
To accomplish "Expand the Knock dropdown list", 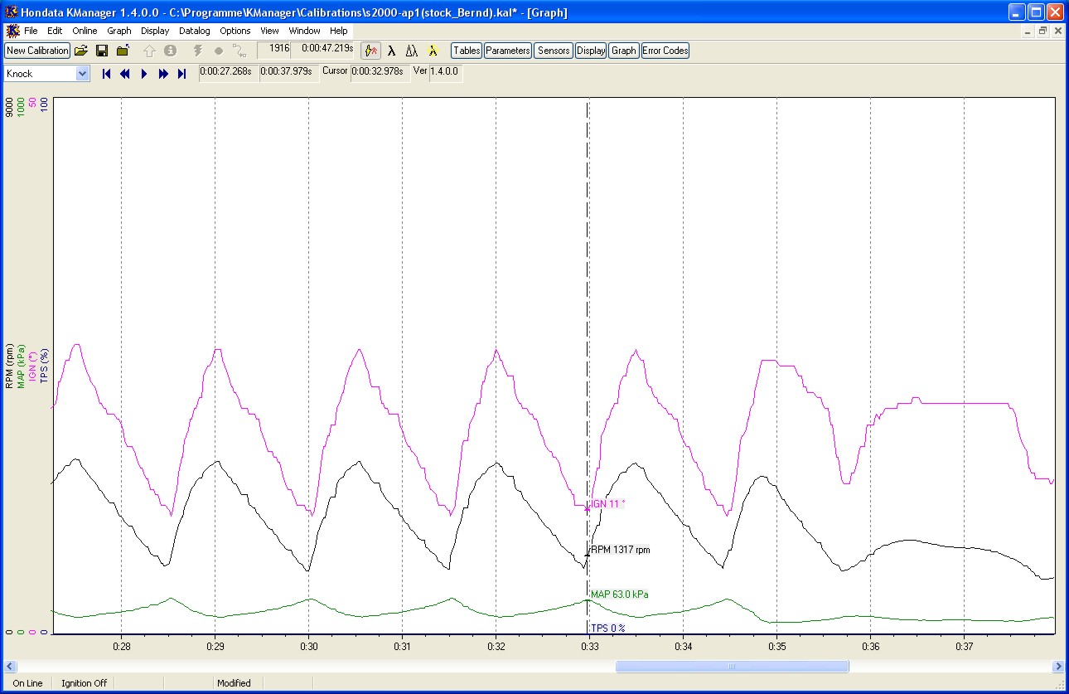I will tap(82, 74).
